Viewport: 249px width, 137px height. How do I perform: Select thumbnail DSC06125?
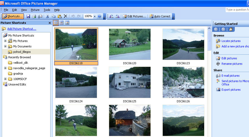click(x=130, y=82)
